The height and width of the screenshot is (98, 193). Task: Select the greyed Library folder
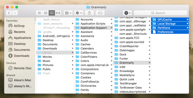coord(55,53)
